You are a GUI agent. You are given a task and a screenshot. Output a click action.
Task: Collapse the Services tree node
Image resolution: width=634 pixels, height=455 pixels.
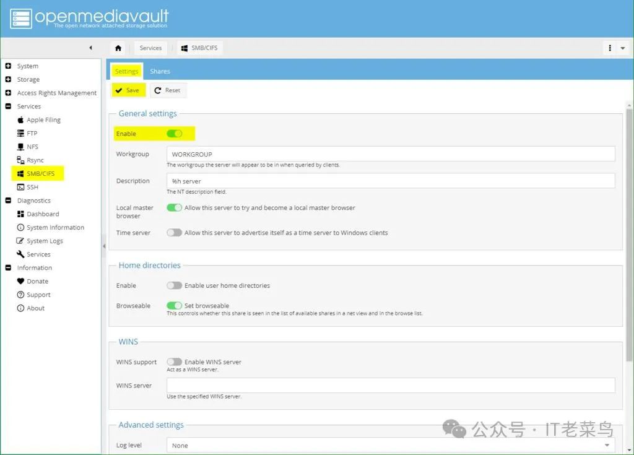[8, 106]
